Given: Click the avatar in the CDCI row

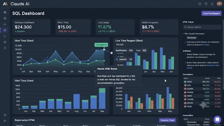Looking at the screenshot, I should point(185,85).
